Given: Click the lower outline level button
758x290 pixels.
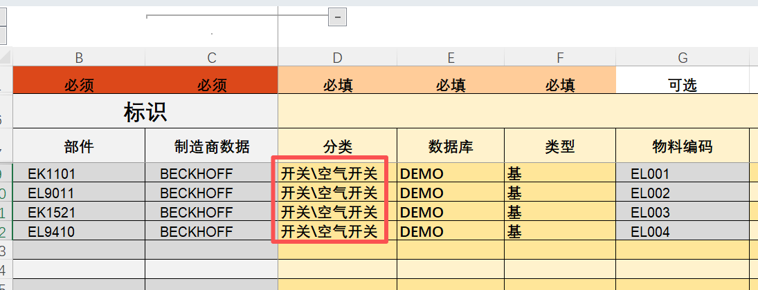Looking at the screenshot, I should [x=3, y=35].
